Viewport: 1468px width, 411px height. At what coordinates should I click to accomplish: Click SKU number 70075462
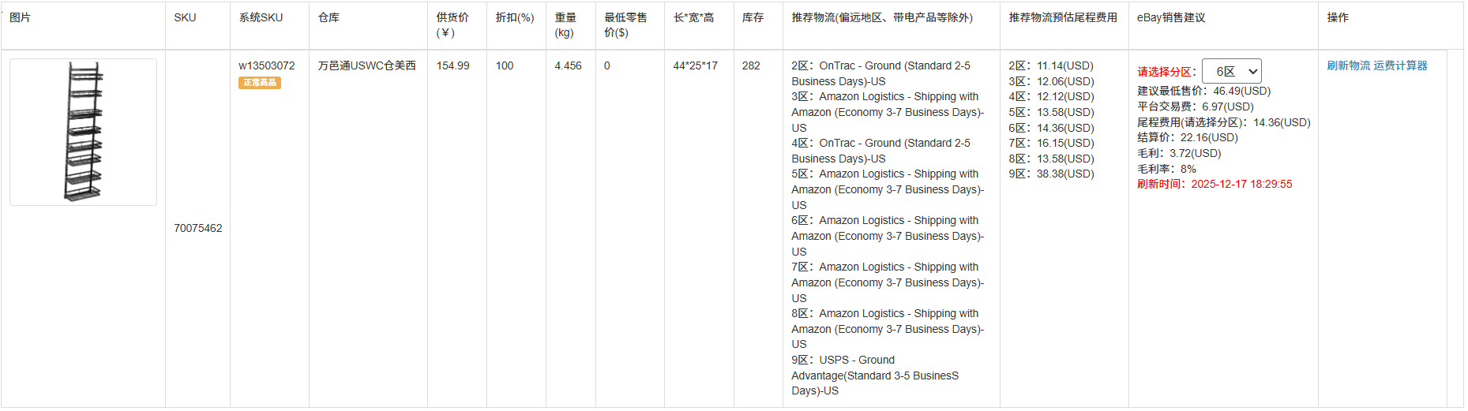coord(198,228)
